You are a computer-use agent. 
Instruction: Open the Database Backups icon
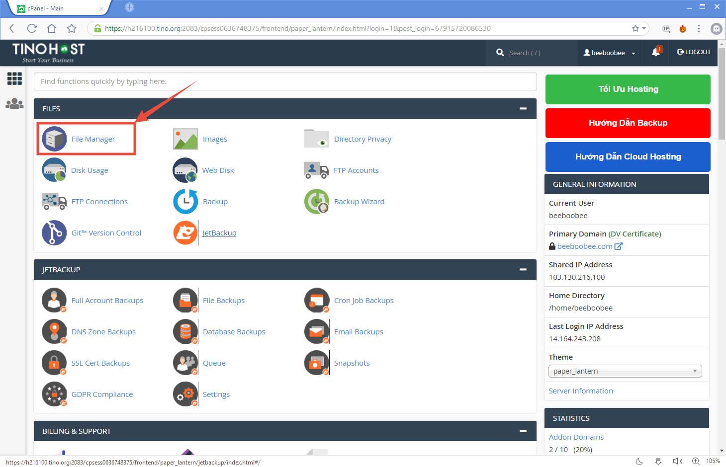185,331
